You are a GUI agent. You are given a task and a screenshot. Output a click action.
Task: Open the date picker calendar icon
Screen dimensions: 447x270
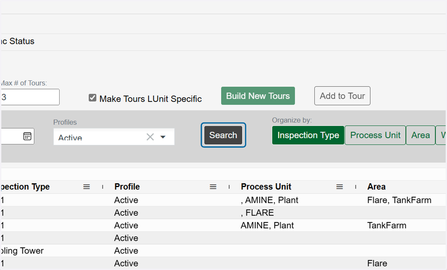point(27,136)
